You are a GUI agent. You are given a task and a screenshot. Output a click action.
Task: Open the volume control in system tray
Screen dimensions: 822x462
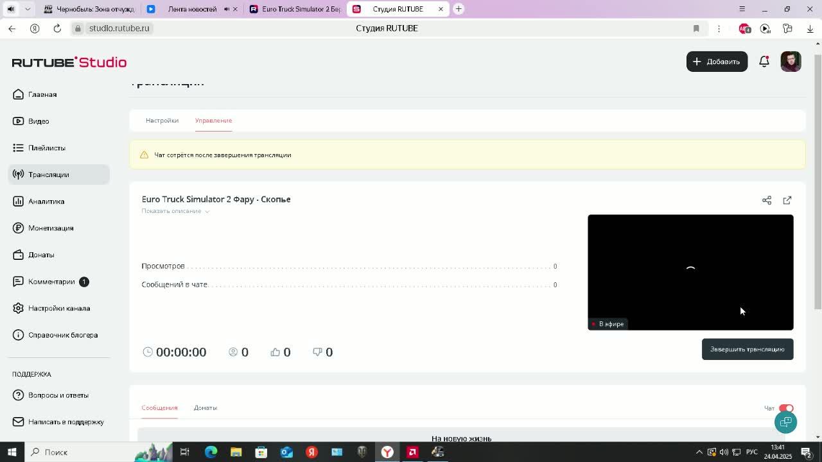click(724, 452)
